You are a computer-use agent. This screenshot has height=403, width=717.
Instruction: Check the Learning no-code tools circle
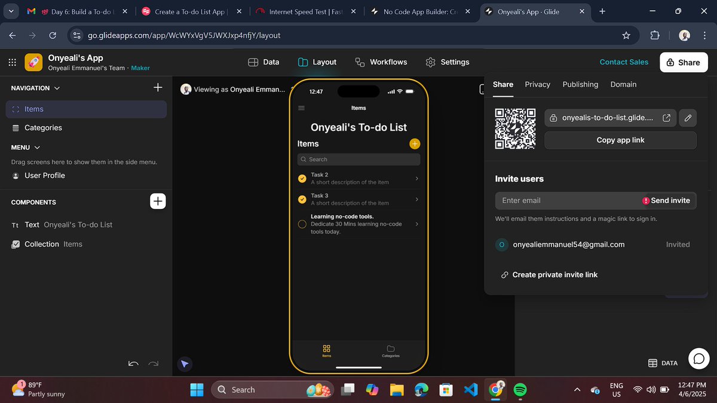click(302, 224)
